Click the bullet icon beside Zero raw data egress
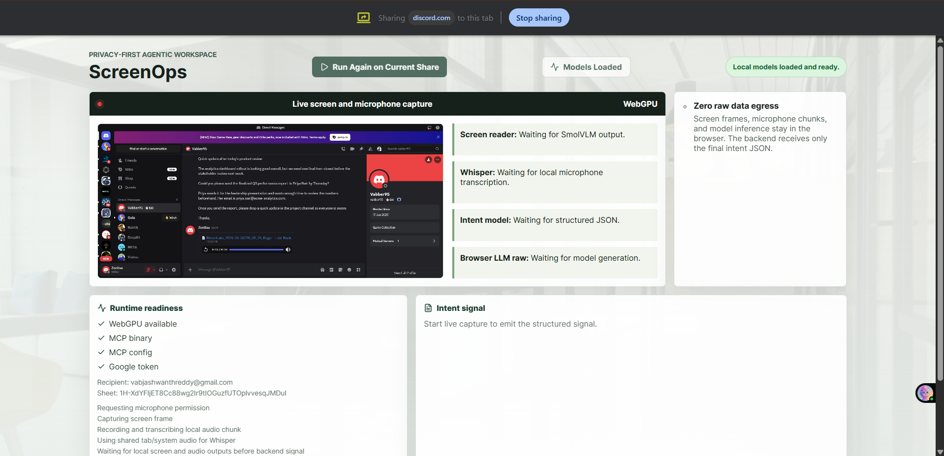This screenshot has width=944, height=456. point(685,106)
